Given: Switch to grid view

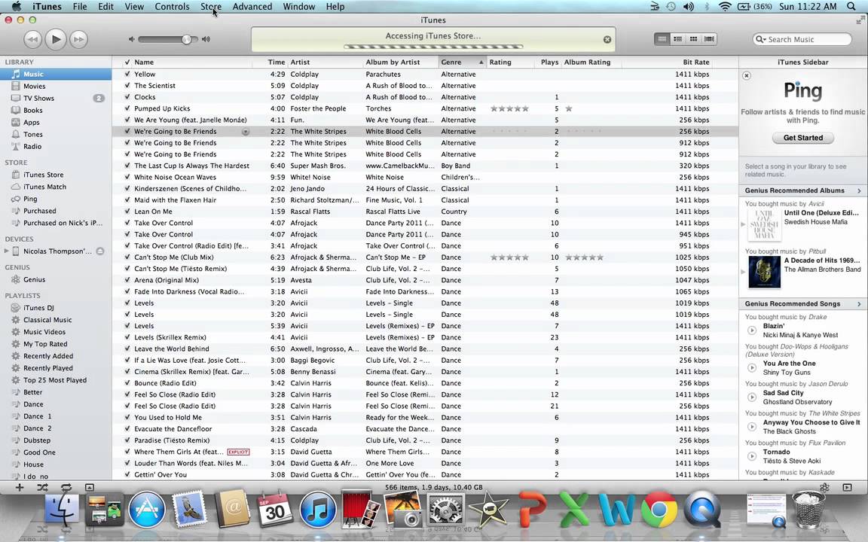Looking at the screenshot, I should [x=693, y=39].
